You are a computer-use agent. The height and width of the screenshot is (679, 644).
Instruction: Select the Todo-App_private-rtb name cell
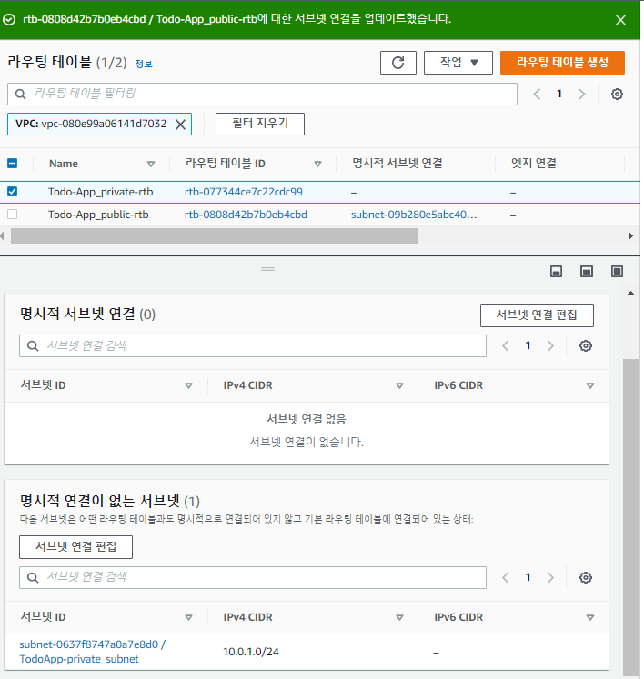click(x=101, y=192)
